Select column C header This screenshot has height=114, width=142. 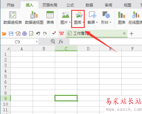66,49
